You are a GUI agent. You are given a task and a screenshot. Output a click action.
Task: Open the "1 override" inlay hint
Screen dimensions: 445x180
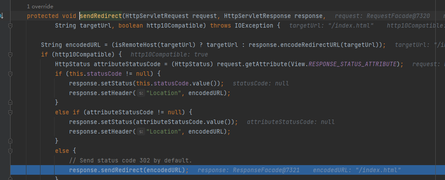[41, 7]
